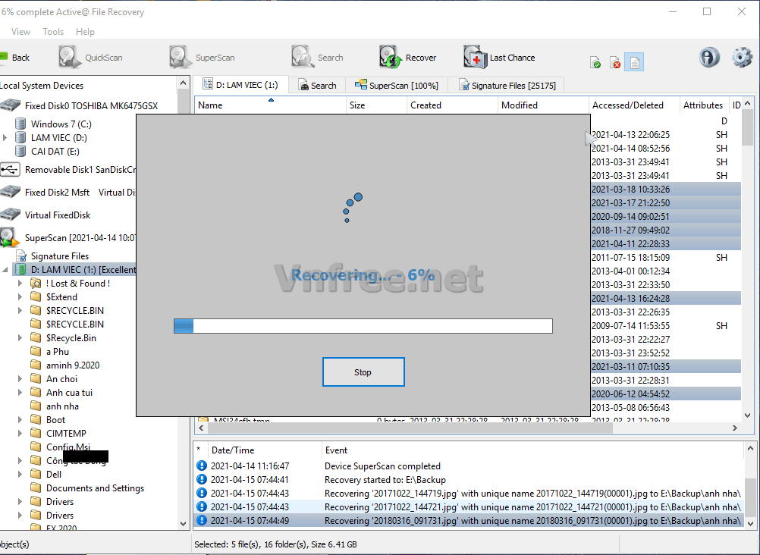Click the Recover toolbar icon

[391, 58]
